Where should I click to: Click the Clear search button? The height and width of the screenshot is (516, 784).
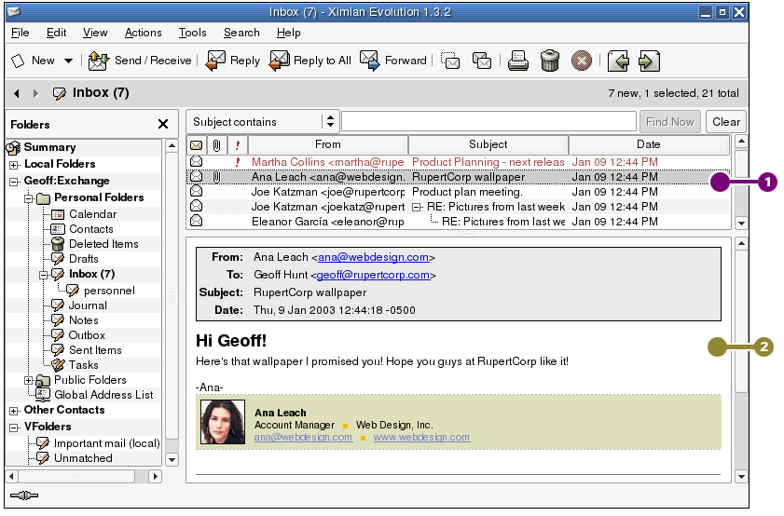(x=725, y=122)
